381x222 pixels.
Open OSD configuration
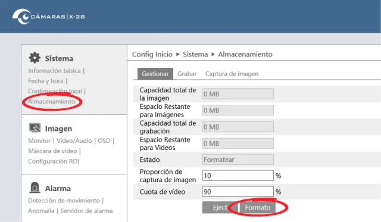[104, 140]
